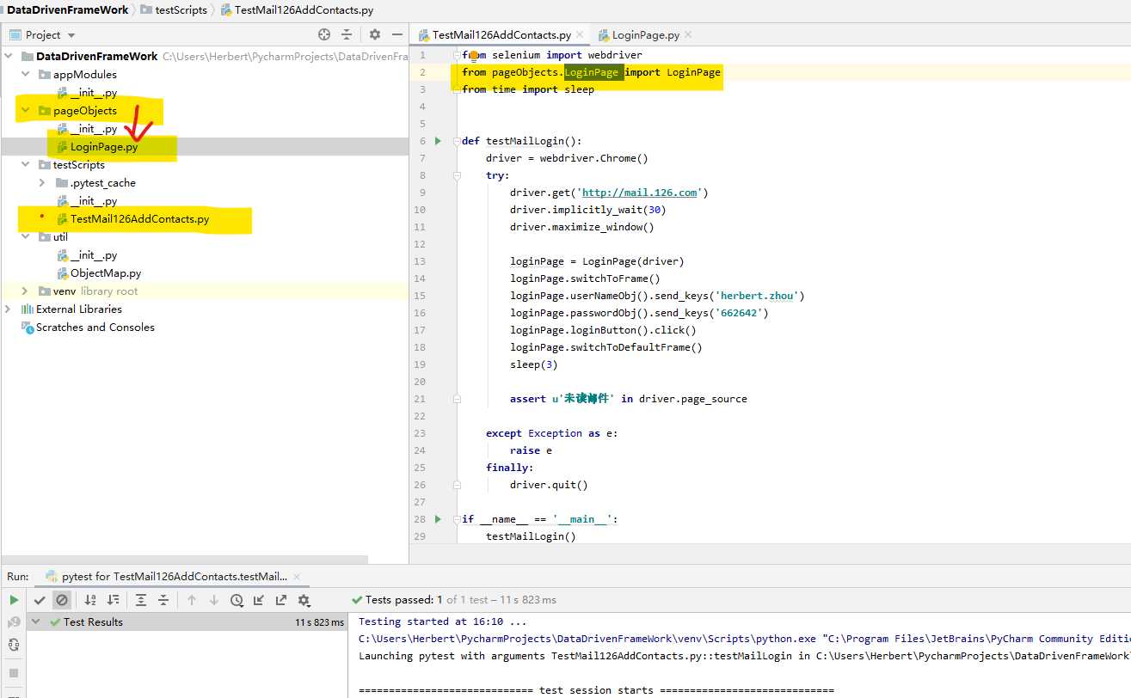The image size is (1131, 698).
Task: Open the http://mail.126.com link in code
Action: [640, 193]
